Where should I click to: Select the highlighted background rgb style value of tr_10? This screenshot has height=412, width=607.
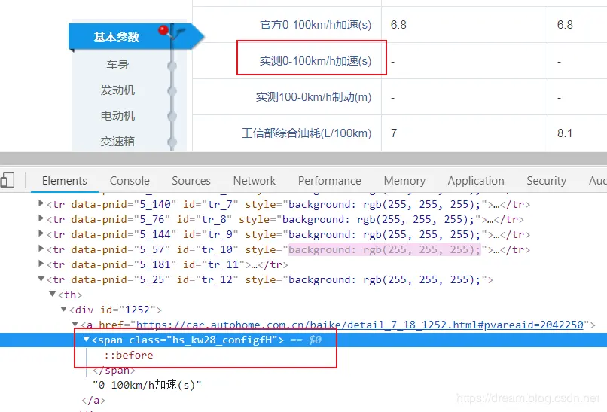tap(385, 250)
